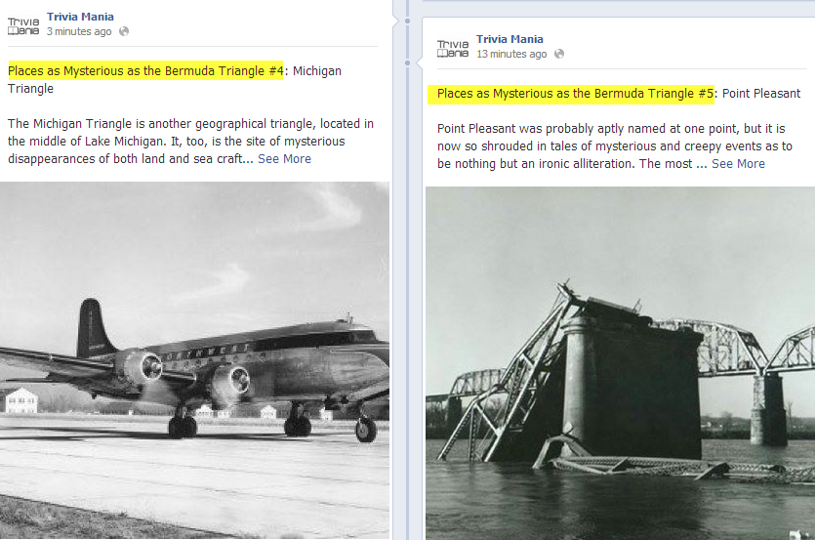
Task: Click the Point Pleasant title text
Action: pyautogui.click(x=761, y=94)
